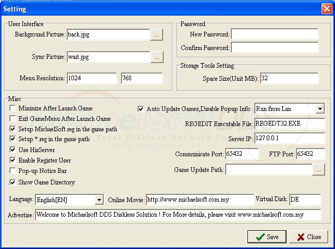Disable Enable Register User checkbox
This screenshot has width=335, height=249.
13,160
